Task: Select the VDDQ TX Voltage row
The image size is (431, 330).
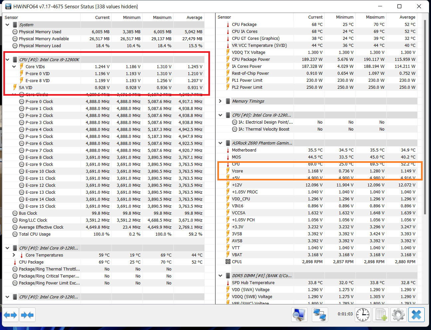Action: (x=317, y=53)
